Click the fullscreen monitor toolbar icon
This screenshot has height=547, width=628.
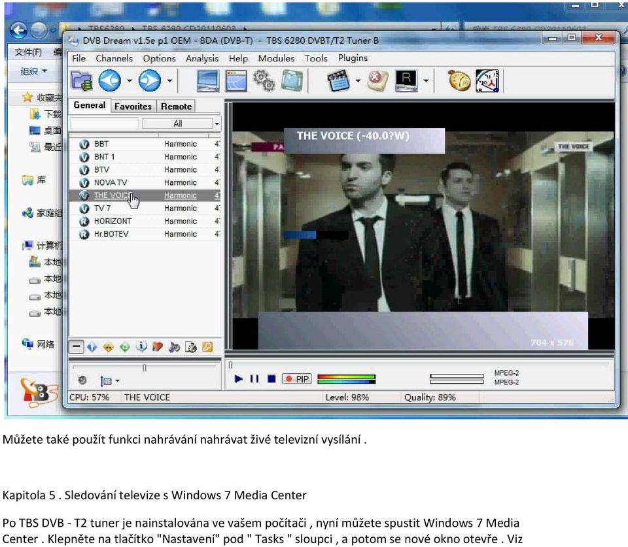[x=208, y=81]
